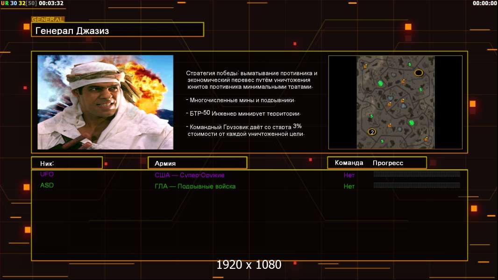This screenshot has width=498, height=280.
Task: Click 'юнитов противника минимальными тратами' line
Action: click(250, 87)
